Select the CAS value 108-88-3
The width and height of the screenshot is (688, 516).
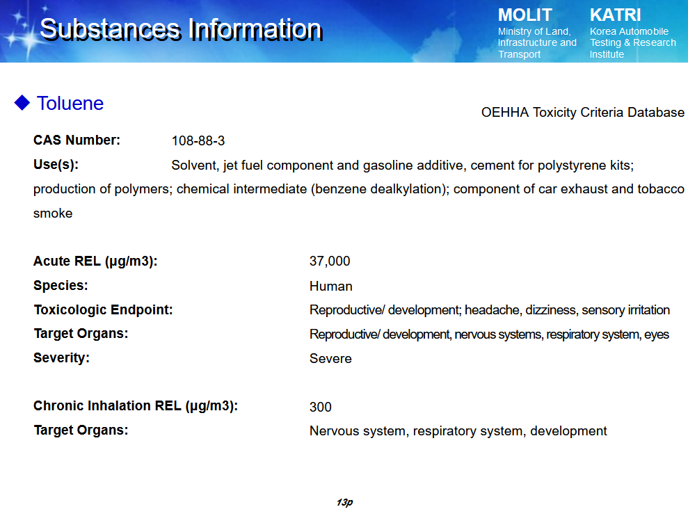point(198,141)
